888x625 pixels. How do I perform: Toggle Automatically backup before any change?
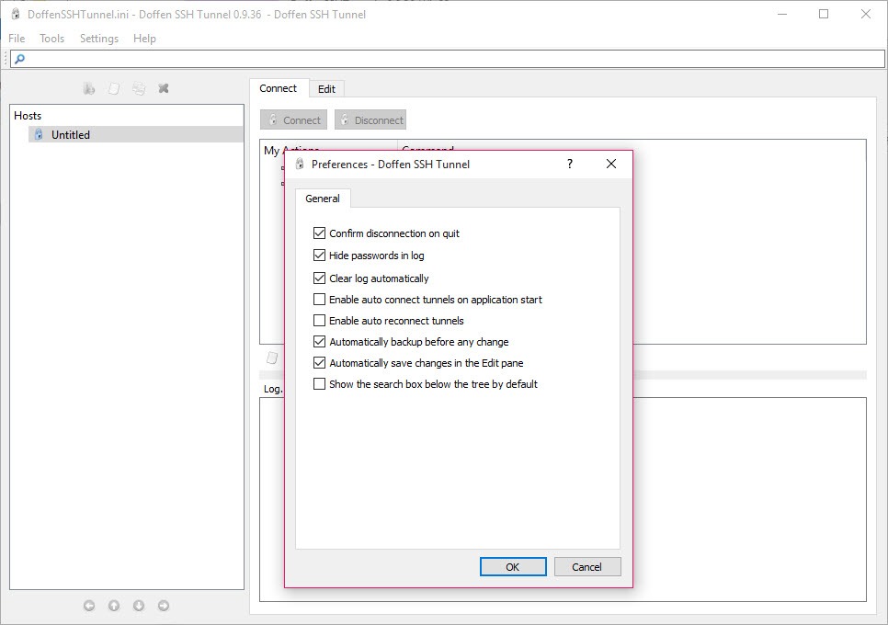click(319, 341)
